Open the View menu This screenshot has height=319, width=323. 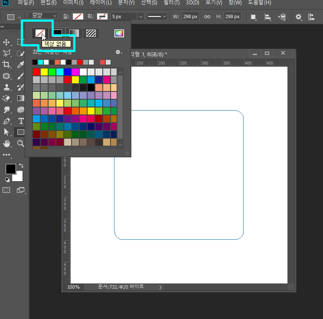click(x=214, y=3)
